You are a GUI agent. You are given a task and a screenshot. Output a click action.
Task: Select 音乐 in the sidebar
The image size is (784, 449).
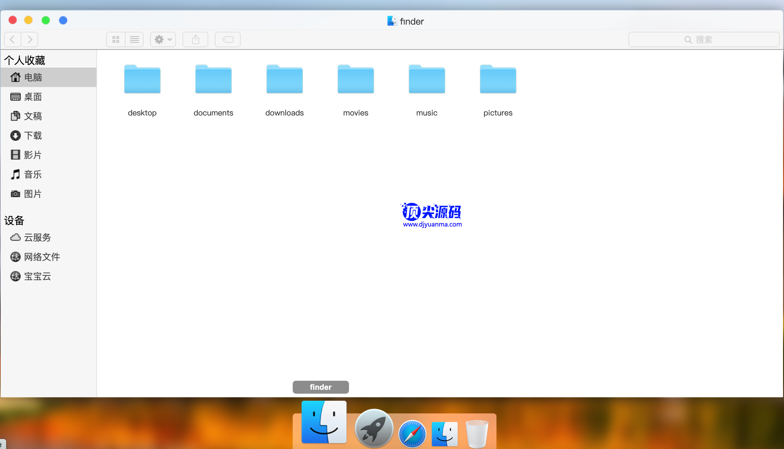tap(33, 174)
